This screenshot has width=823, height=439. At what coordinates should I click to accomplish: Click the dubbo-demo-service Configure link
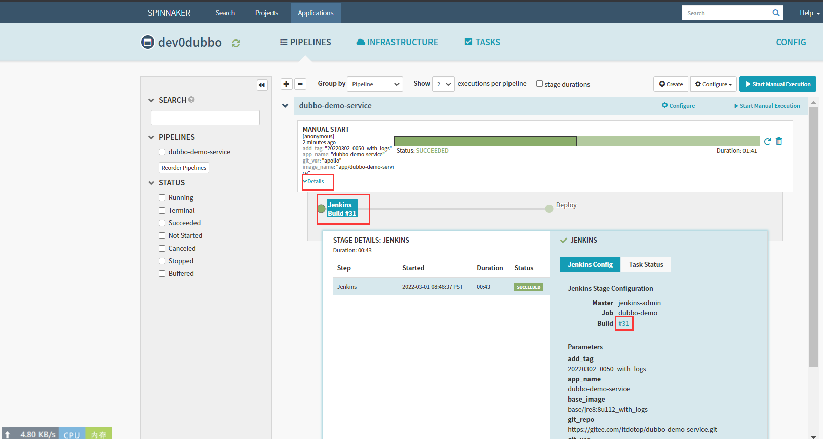(678, 106)
